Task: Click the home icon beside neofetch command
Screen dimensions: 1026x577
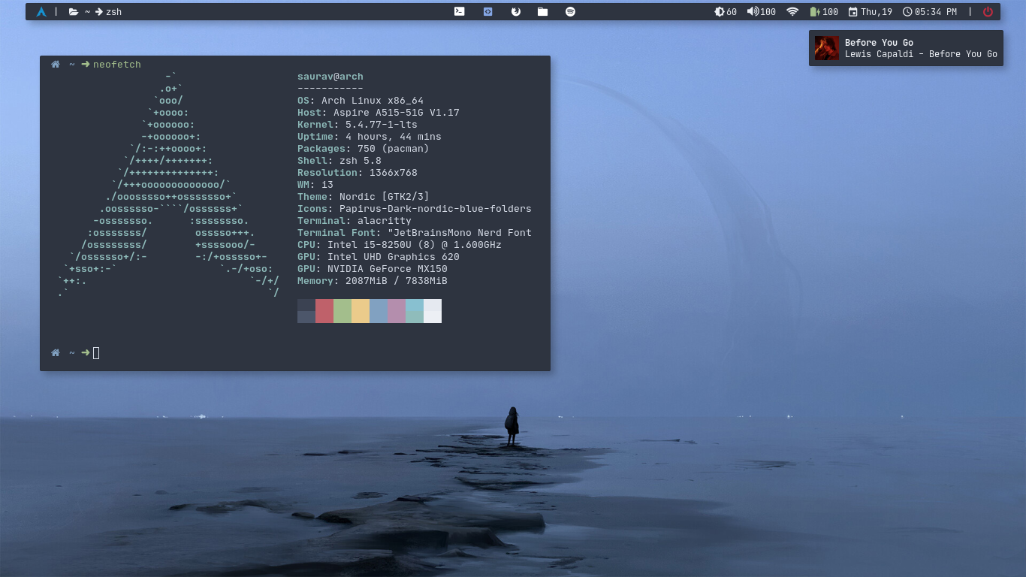Action: pyautogui.click(x=55, y=65)
